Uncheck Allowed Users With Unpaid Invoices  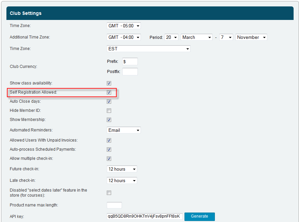pyautogui.click(x=109, y=140)
